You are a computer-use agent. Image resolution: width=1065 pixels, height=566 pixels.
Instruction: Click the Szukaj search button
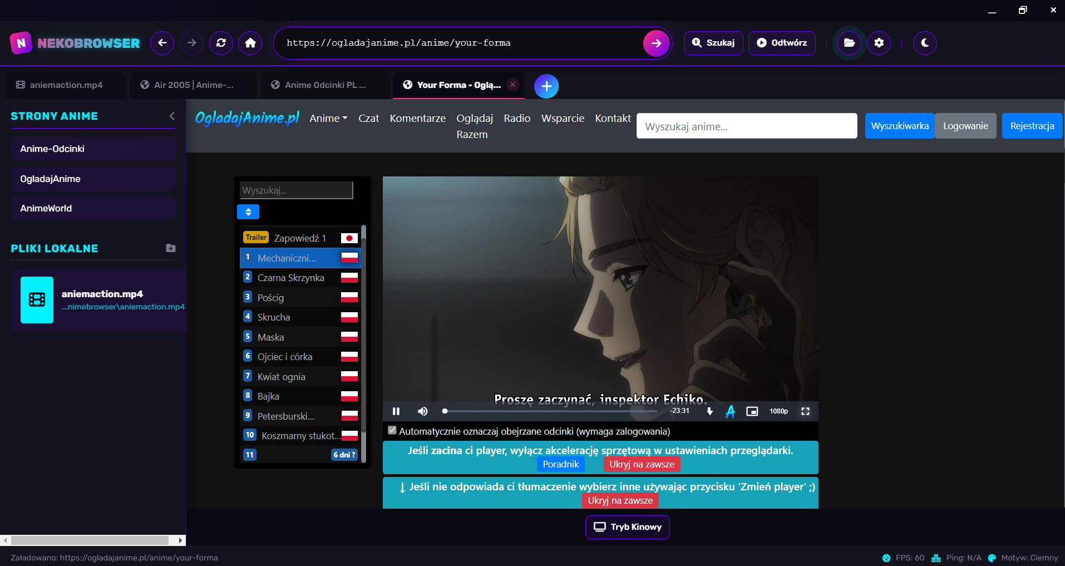pos(713,43)
